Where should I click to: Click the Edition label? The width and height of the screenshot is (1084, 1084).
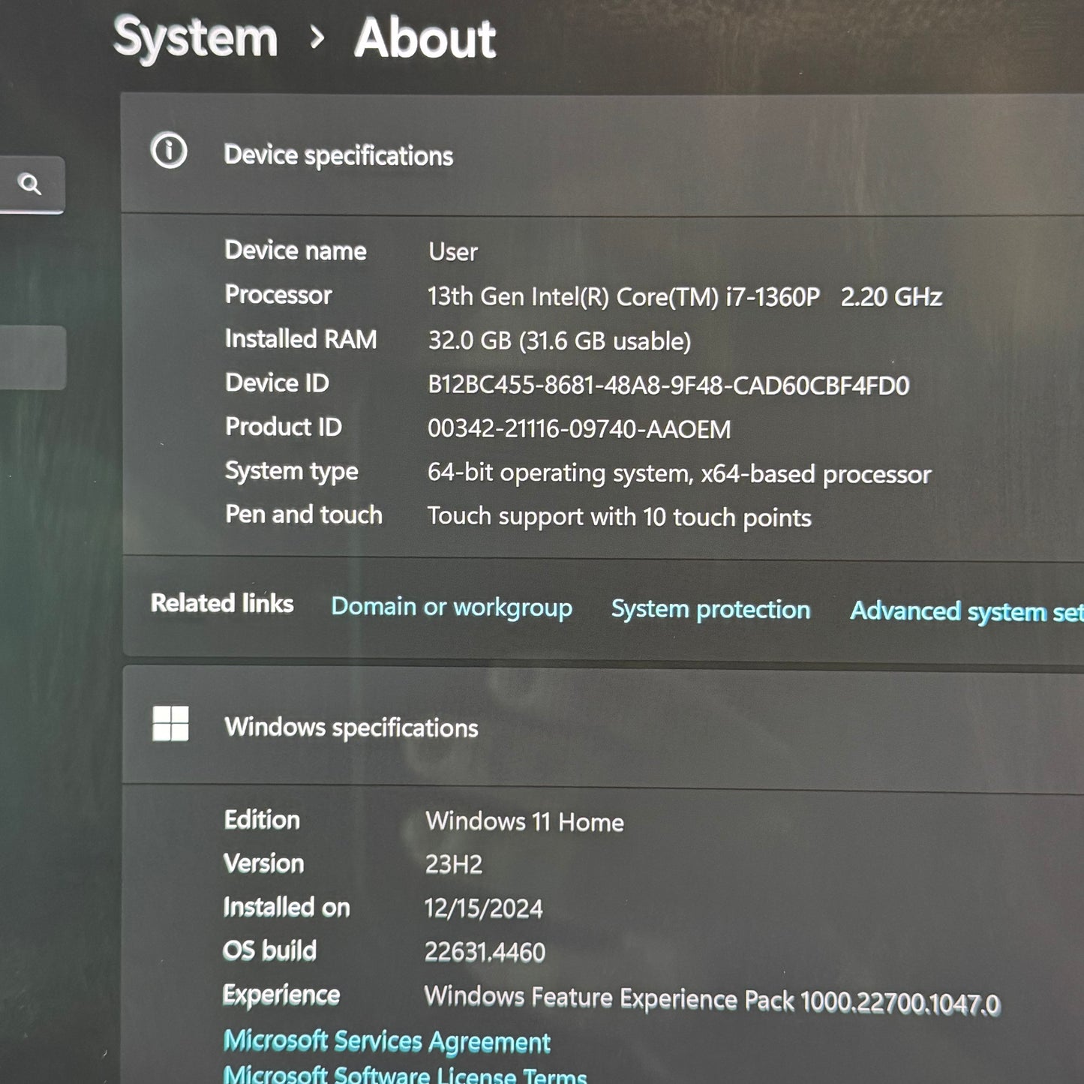click(x=262, y=820)
